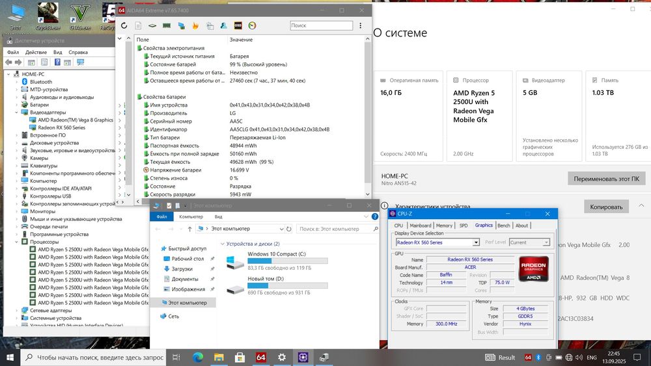Image resolution: width=651 pixels, height=366 pixels.
Task: Open the Explorer address bar history dropdown
Action: [x=281, y=229]
